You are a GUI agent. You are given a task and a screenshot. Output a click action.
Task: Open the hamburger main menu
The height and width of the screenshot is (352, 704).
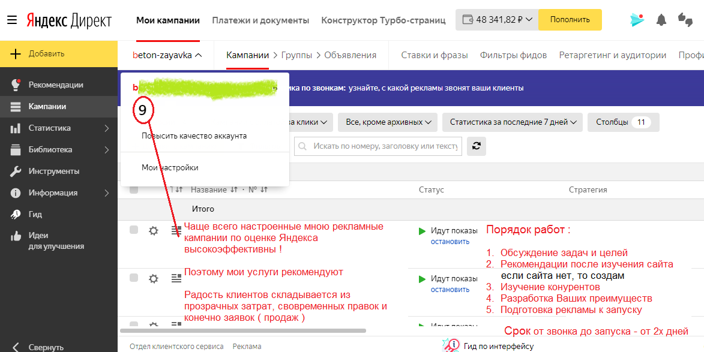click(x=11, y=20)
